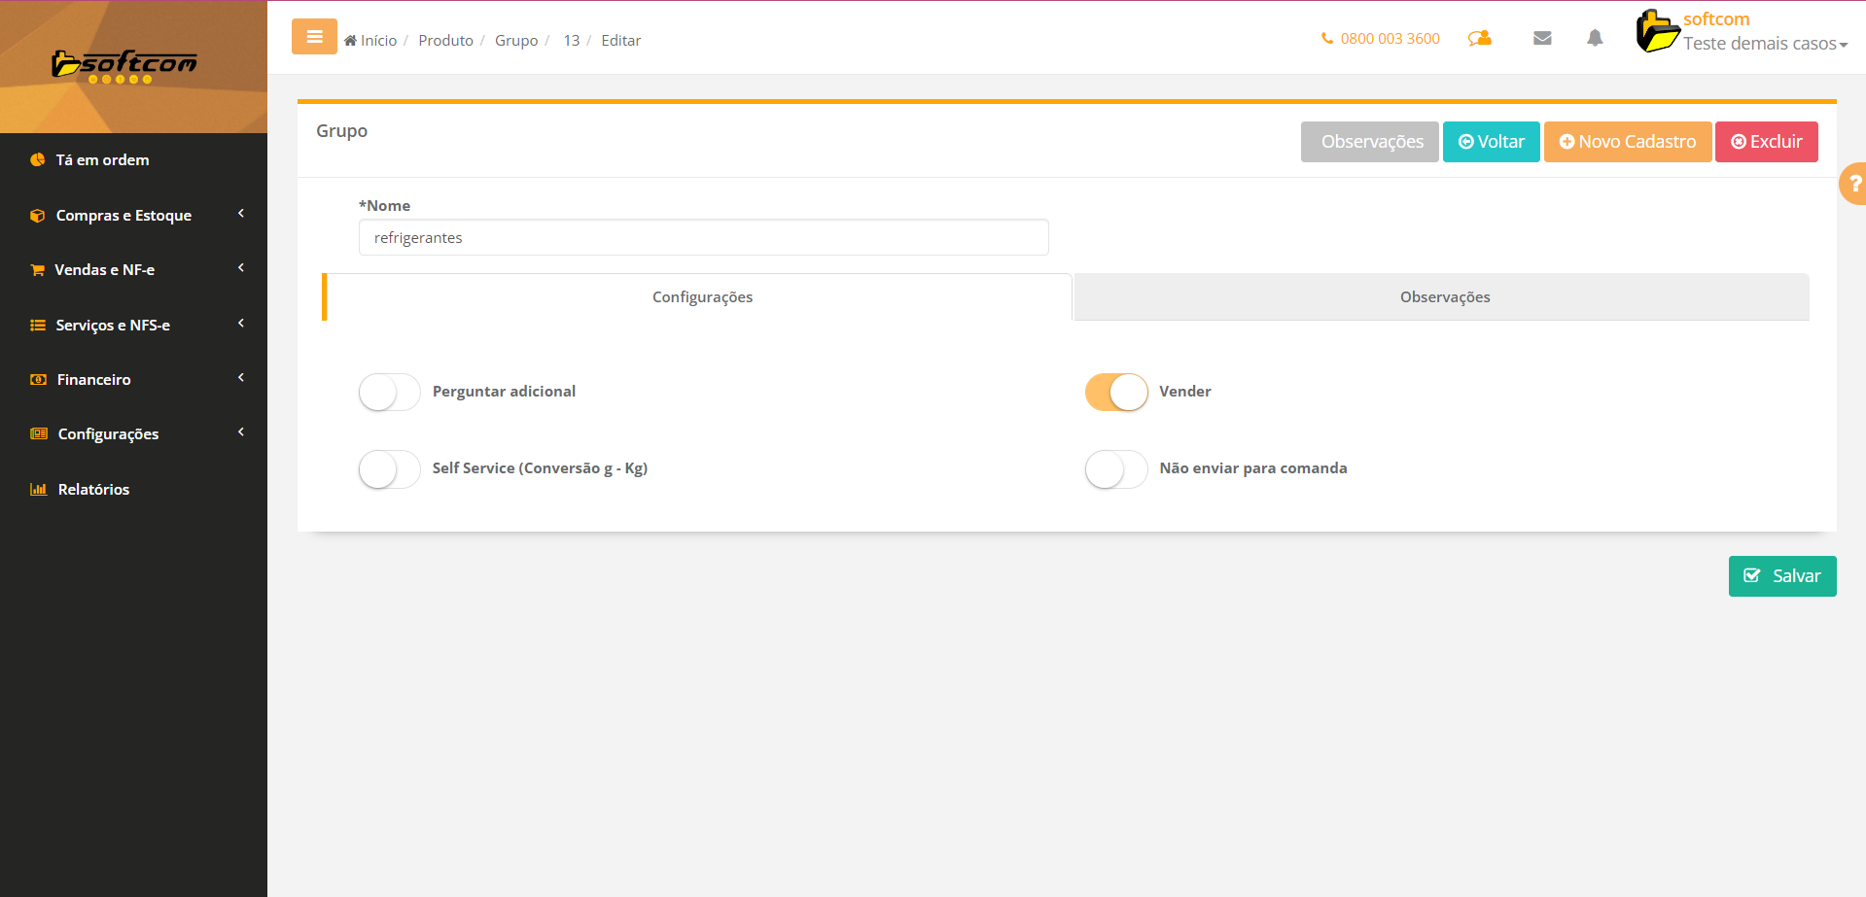This screenshot has width=1866, height=897.
Task: Click the Relatórios chart icon
Action: click(38, 490)
